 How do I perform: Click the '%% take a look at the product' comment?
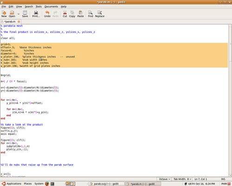tap(22, 125)
